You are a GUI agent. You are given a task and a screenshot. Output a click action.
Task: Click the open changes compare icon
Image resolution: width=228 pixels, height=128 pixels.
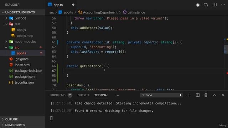point(206,5)
